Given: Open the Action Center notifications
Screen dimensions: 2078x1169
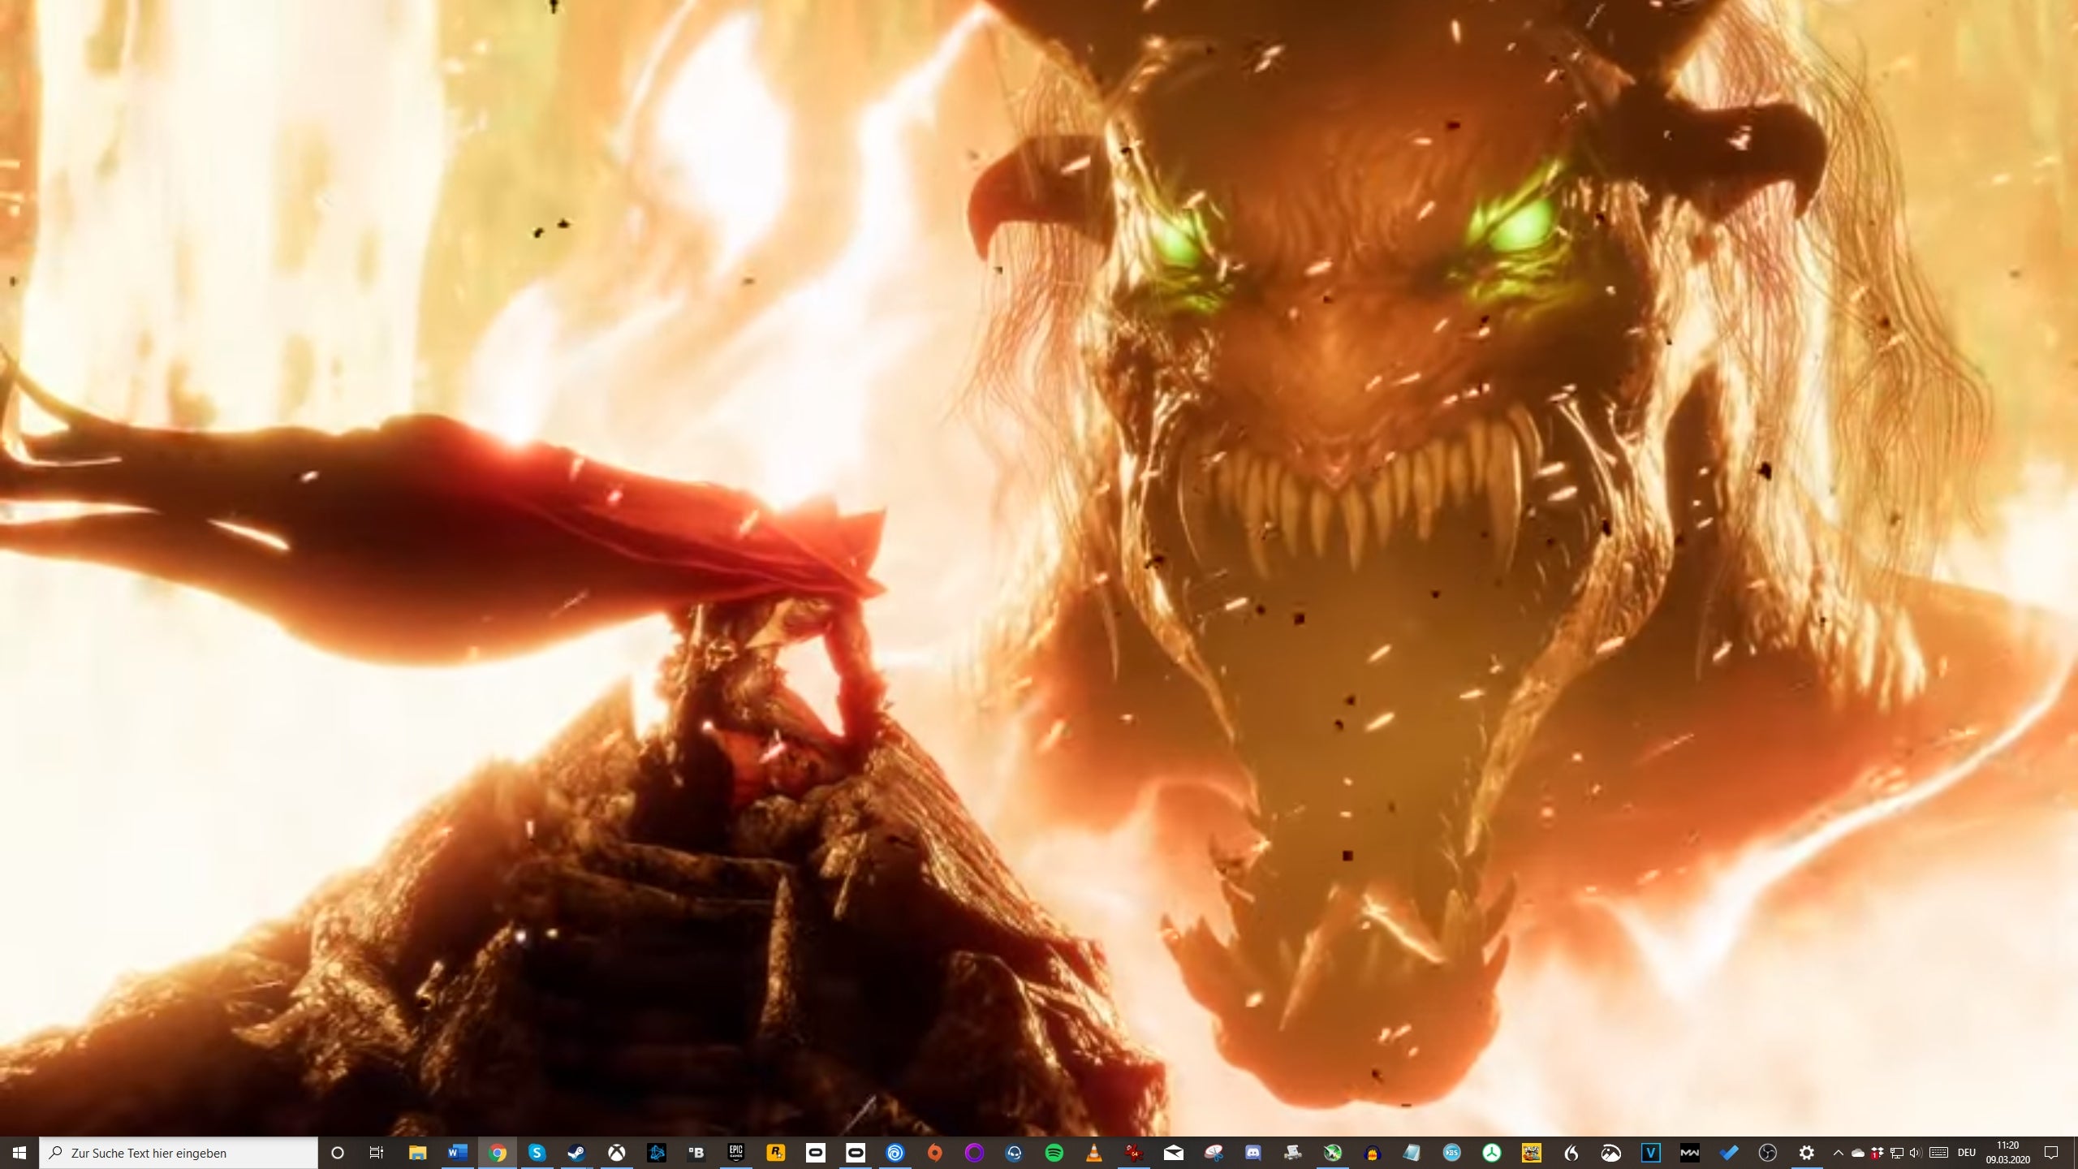Looking at the screenshot, I should [x=2051, y=1153].
